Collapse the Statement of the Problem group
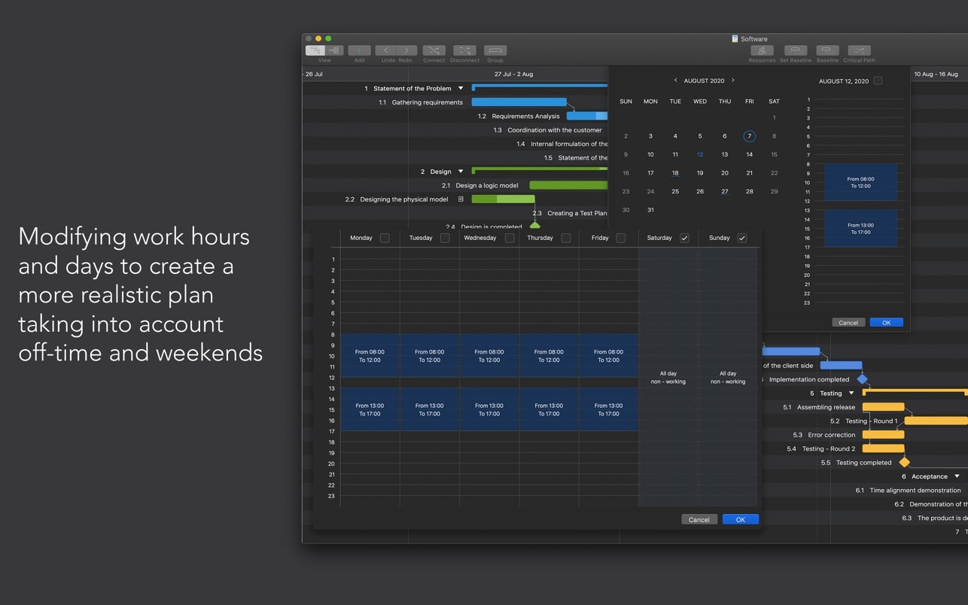This screenshot has height=605, width=968. pyautogui.click(x=461, y=89)
